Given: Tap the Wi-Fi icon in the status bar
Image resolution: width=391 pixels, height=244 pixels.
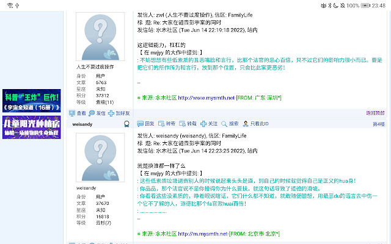Looking at the screenshot, I should click(x=10, y=5).
